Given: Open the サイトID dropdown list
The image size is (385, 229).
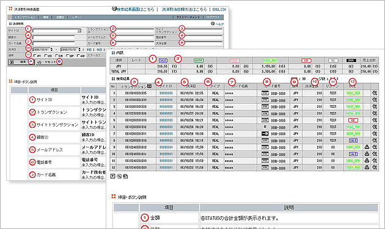Looking at the screenshot, I should click(79, 31).
